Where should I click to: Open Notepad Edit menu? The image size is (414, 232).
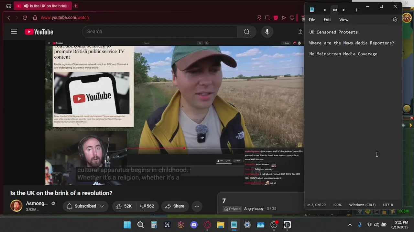pyautogui.click(x=327, y=20)
